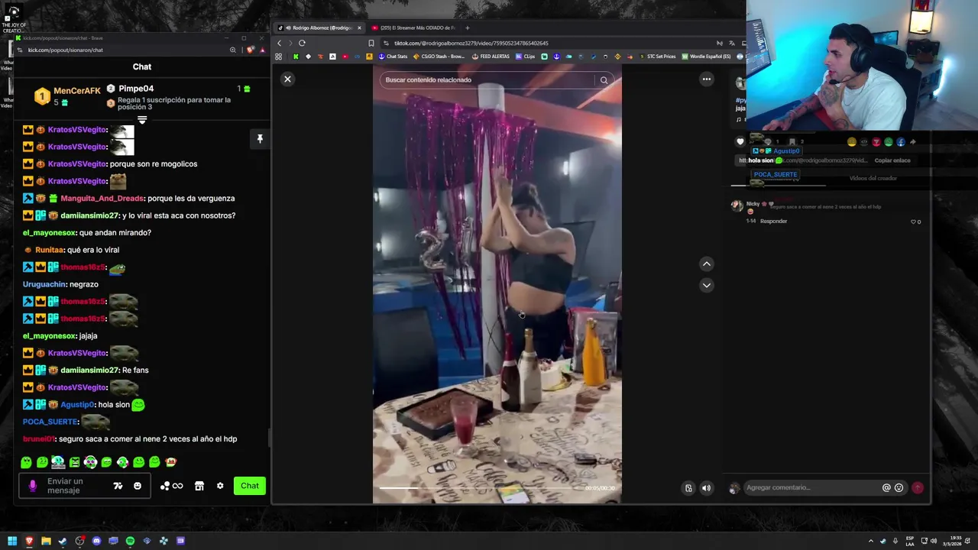Go to next video with down chevron
Screen dimensions: 978x550
coord(707,285)
